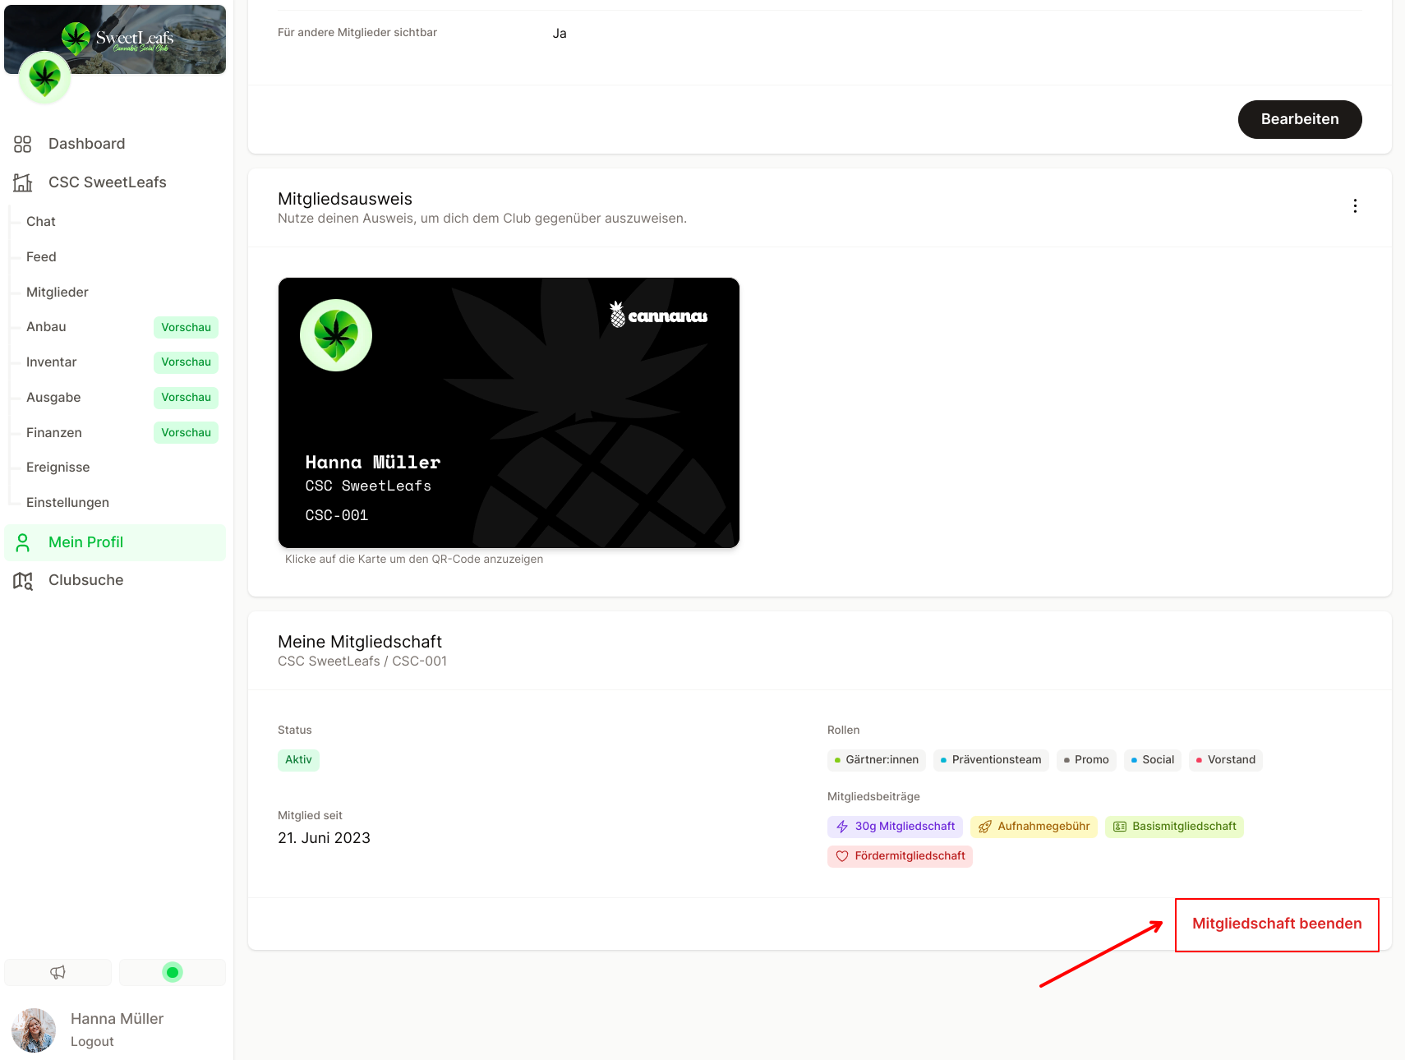Open the Dashboard grid icon

pyautogui.click(x=22, y=144)
